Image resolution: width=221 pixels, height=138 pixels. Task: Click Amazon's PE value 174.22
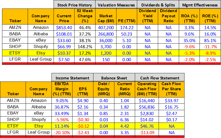tap(127, 28)
